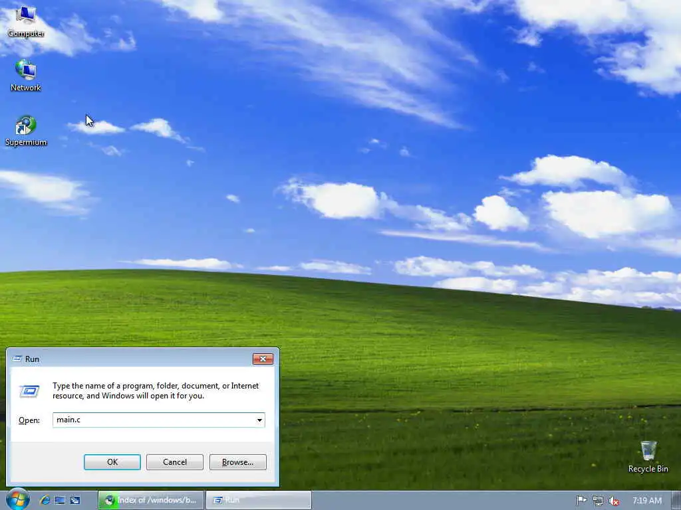
Task: Click the muted volume tray icon
Action: (614, 501)
